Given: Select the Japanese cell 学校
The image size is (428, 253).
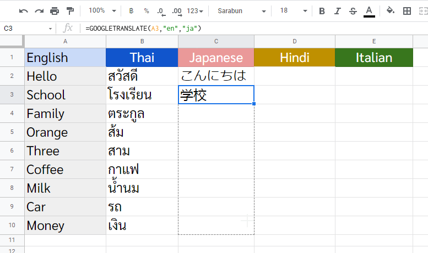Looking at the screenshot, I should [x=216, y=95].
